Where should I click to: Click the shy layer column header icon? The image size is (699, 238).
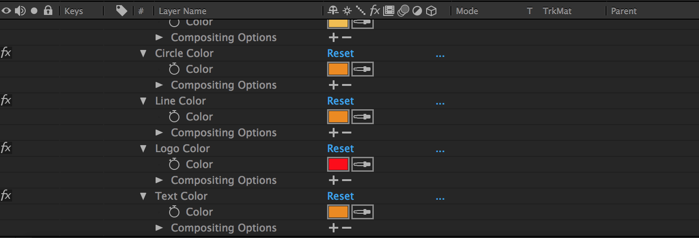(x=333, y=11)
